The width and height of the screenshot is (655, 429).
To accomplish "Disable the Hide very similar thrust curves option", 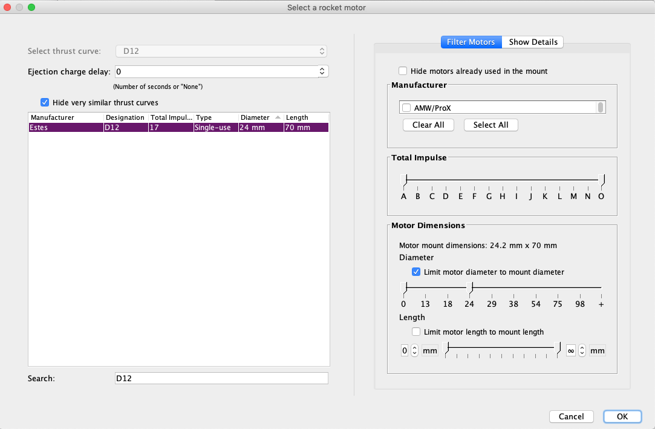I will [45, 102].
